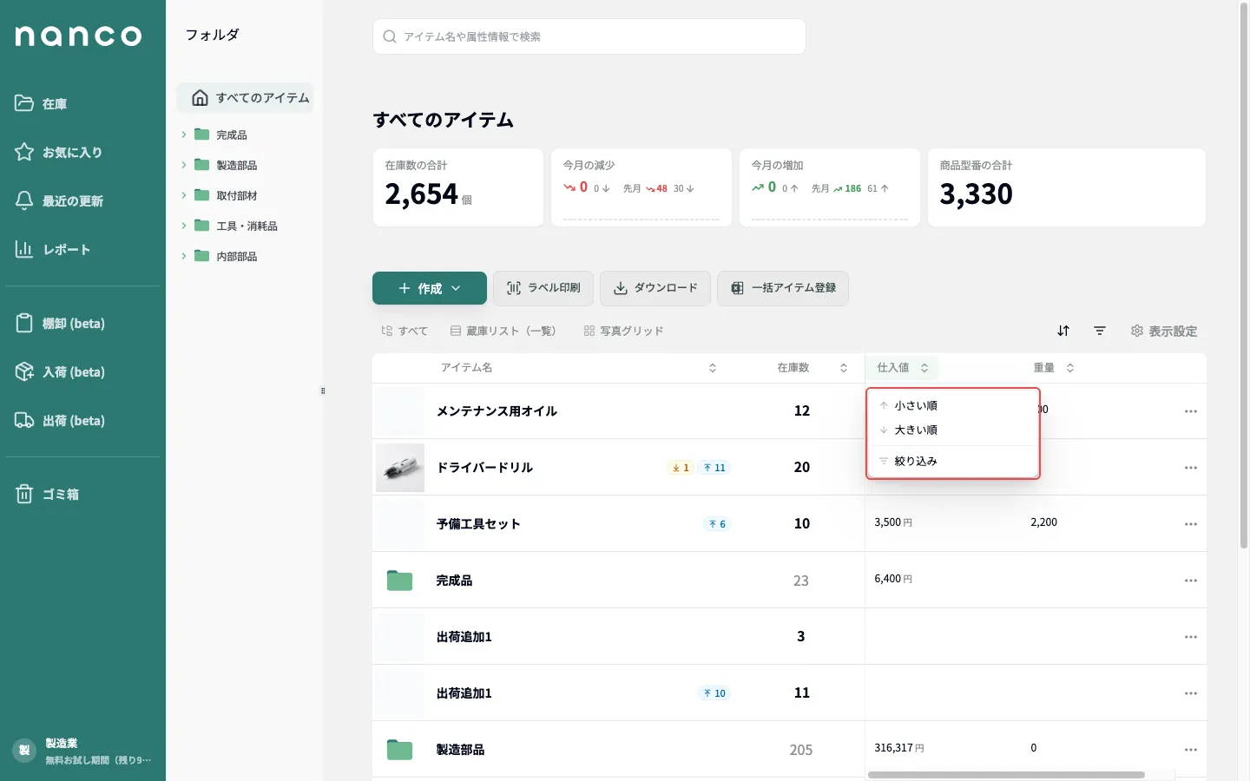Screen dimensions: 1250x781
Task: Open more options for メンテナンス用オイル row
Action: tap(1191, 411)
